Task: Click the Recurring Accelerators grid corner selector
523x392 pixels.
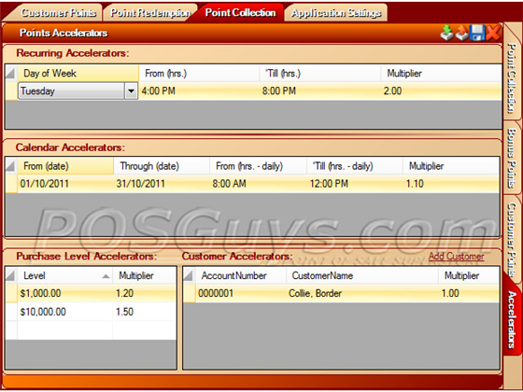Action: click(x=11, y=74)
